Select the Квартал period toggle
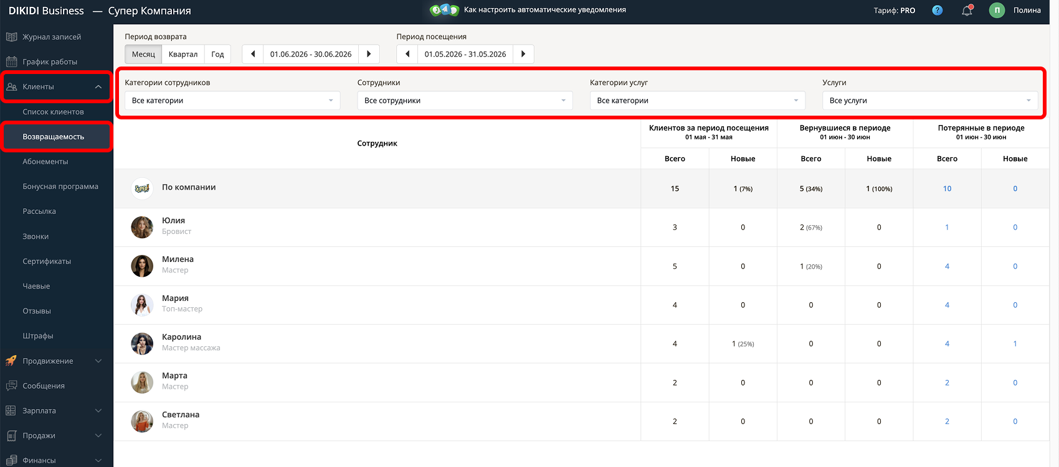The height and width of the screenshot is (467, 1059). point(183,54)
